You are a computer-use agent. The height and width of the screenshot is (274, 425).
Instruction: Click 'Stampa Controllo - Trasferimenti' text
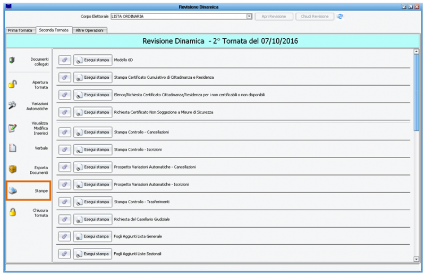click(x=142, y=202)
